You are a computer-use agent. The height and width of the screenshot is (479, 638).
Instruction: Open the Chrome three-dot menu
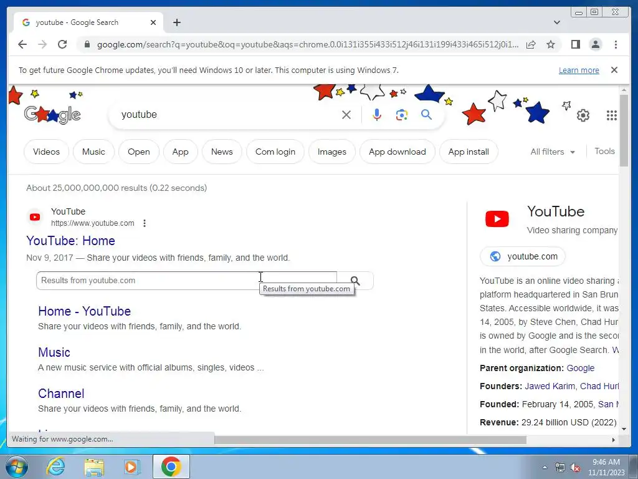pos(616,44)
